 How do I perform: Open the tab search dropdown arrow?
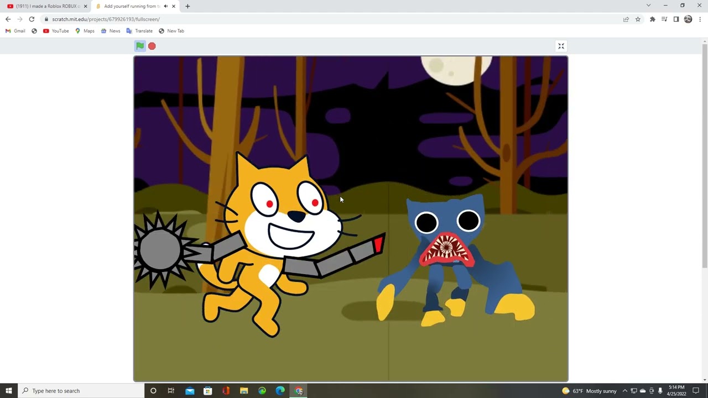(648, 6)
